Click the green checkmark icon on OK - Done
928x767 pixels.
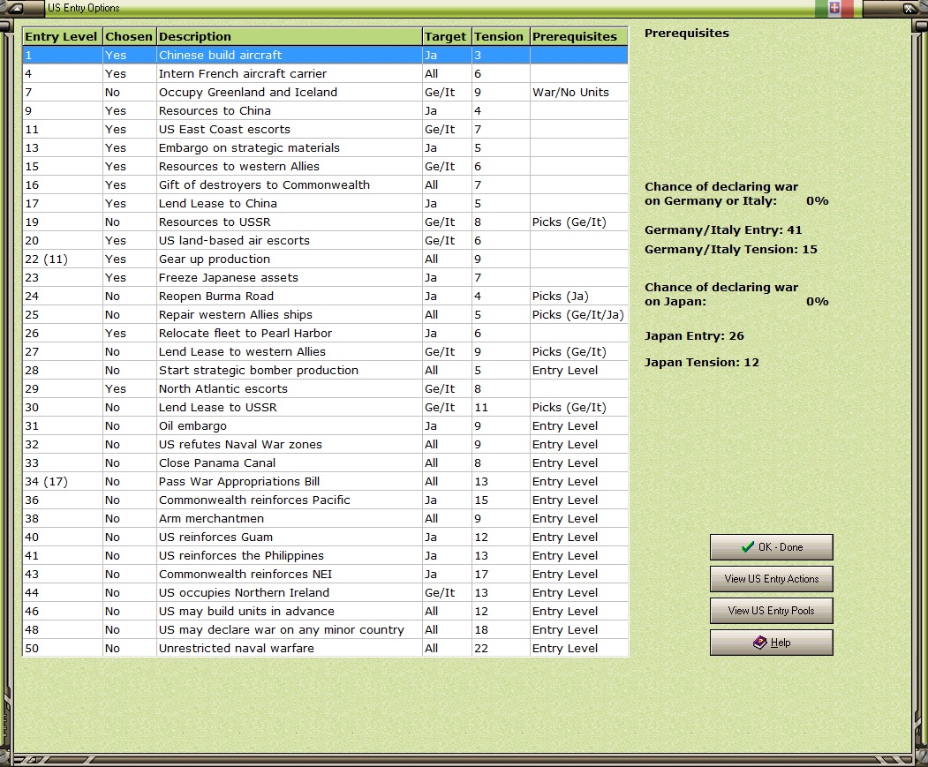click(x=748, y=547)
